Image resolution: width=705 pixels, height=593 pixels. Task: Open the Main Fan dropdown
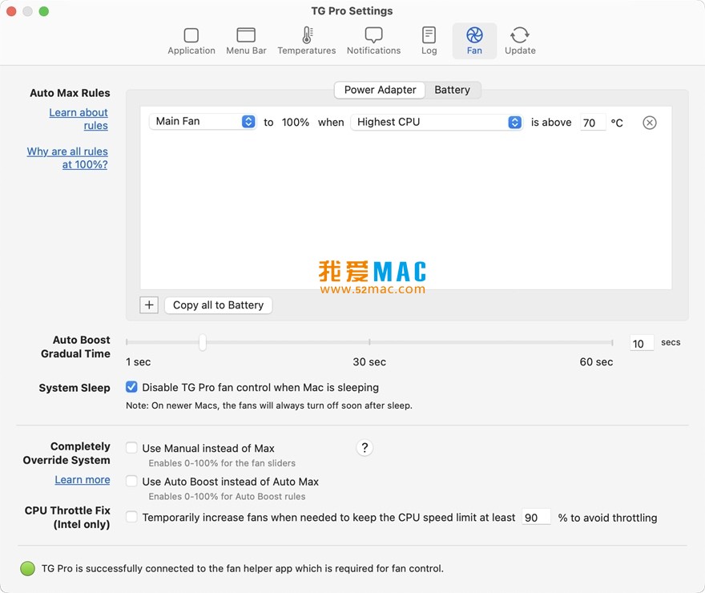pyautogui.click(x=203, y=121)
